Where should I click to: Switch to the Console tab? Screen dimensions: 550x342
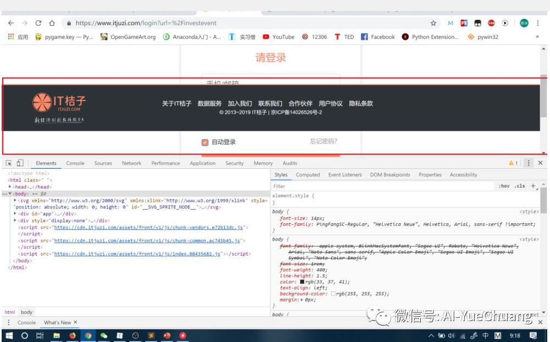click(75, 163)
